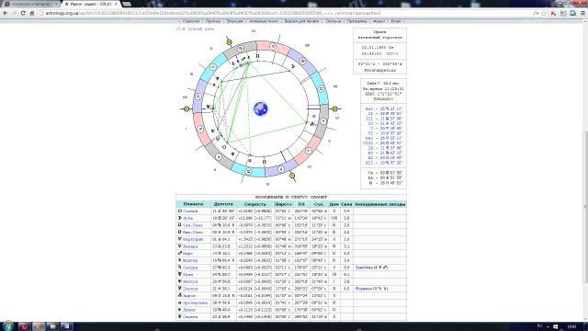The height and width of the screenshot is (331, 588).
Task: Click the Меркурий planet link in table
Action: 193,239
